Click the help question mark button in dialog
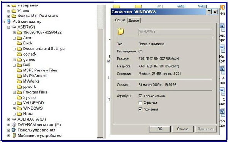 click(x=209, y=12)
